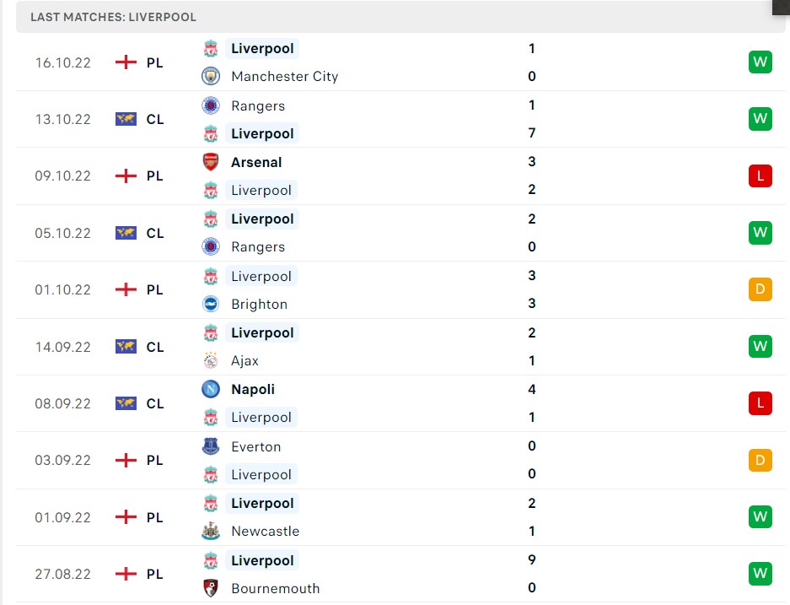Image resolution: width=790 pixels, height=605 pixels.
Task: Click the yellow D badge for Brighton draw
Action: 760,289
